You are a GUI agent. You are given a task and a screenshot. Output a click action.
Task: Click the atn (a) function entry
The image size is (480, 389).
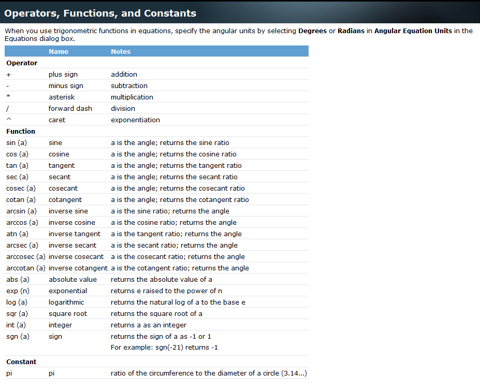pyautogui.click(x=17, y=234)
